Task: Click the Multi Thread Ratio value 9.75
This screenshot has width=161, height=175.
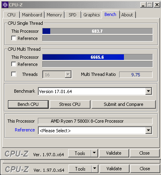Action: pyautogui.click(x=136, y=75)
